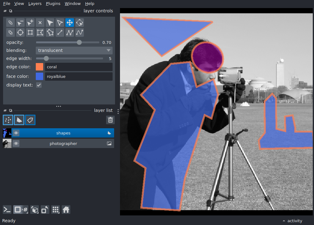Image resolution: width=314 pixels, height=225 pixels.
Task: Click the face color text field
Action: [79, 76]
